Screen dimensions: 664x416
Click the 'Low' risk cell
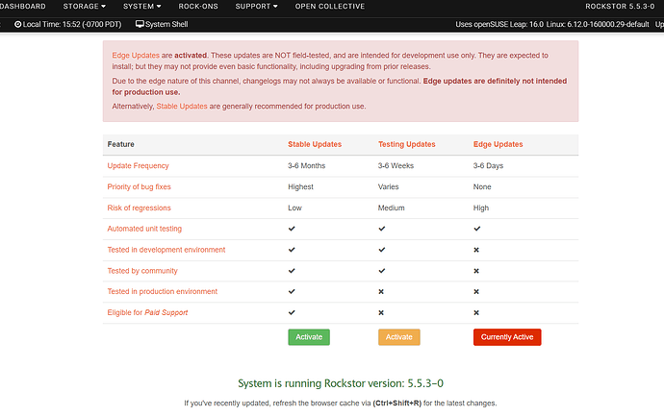[294, 208]
